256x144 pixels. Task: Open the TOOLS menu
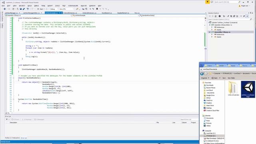[x=57, y=6]
